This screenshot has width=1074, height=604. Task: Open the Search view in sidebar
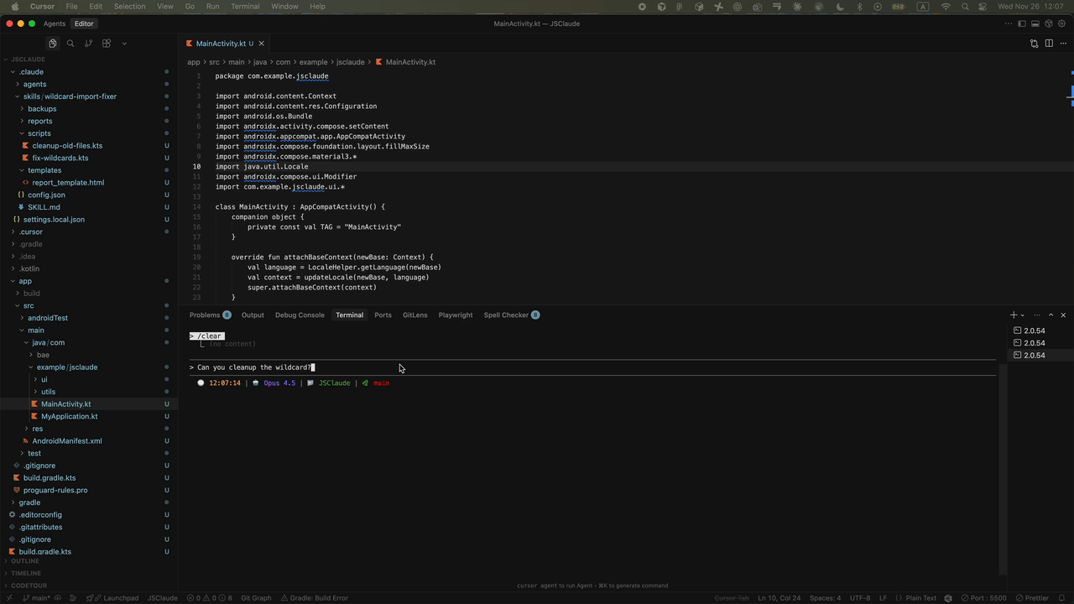coord(70,44)
